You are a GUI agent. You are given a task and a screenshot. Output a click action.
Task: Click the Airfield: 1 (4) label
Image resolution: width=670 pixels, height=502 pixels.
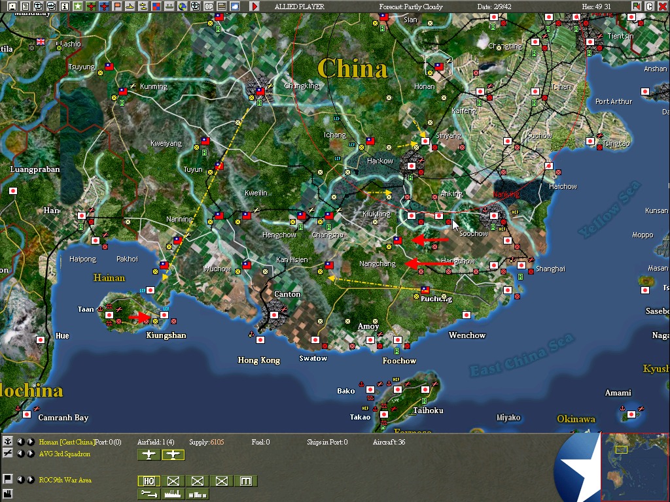click(156, 442)
